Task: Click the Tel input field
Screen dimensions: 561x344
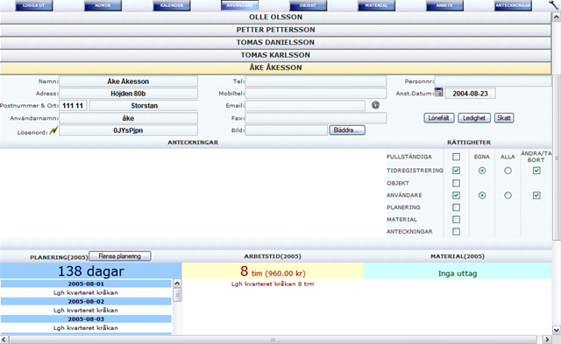Action: click(316, 81)
